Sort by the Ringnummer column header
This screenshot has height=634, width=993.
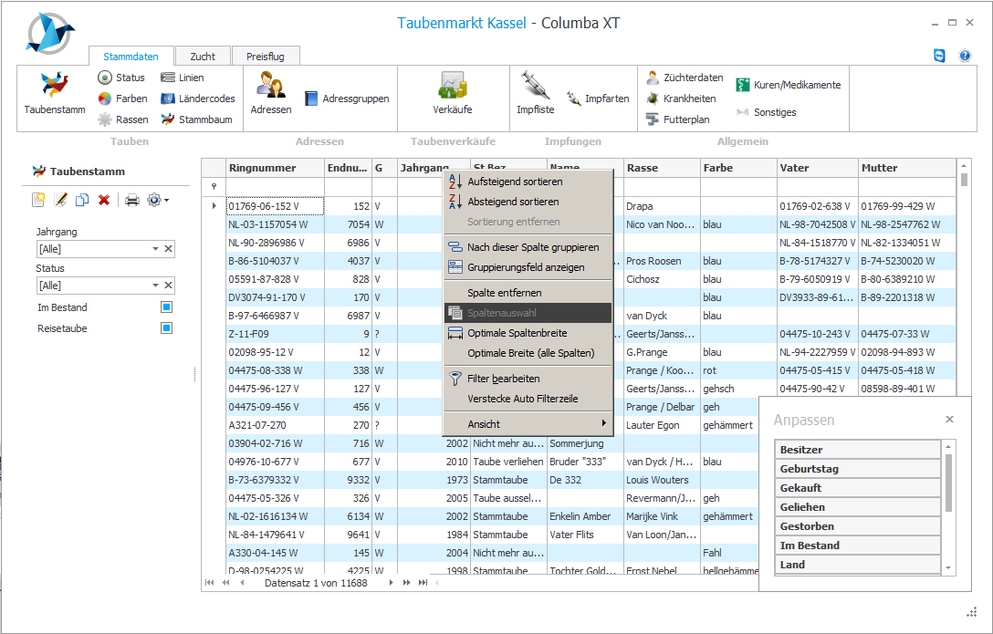(275, 168)
